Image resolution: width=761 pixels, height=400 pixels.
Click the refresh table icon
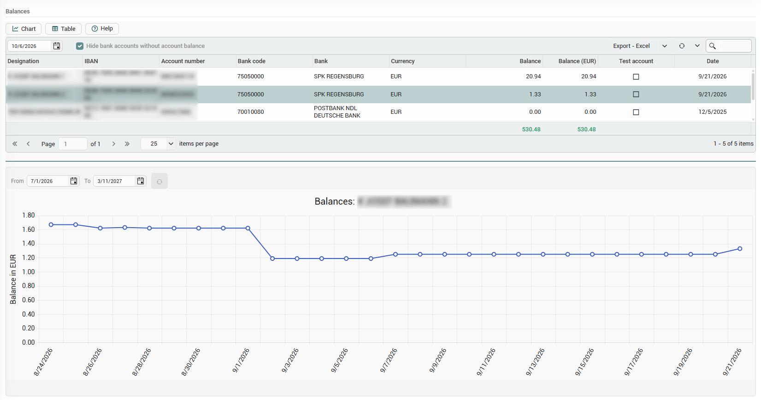click(682, 46)
